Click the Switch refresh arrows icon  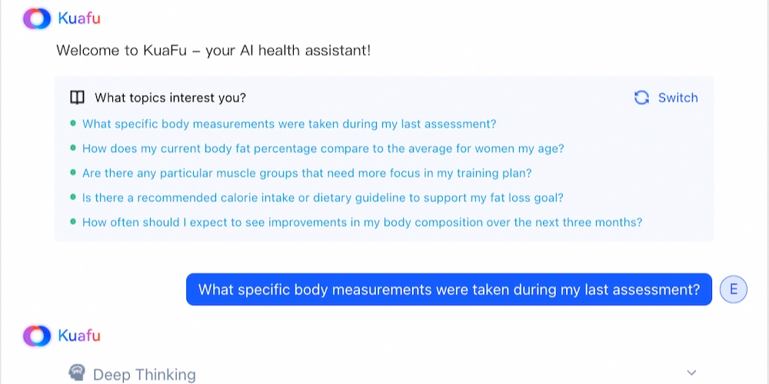click(x=641, y=98)
